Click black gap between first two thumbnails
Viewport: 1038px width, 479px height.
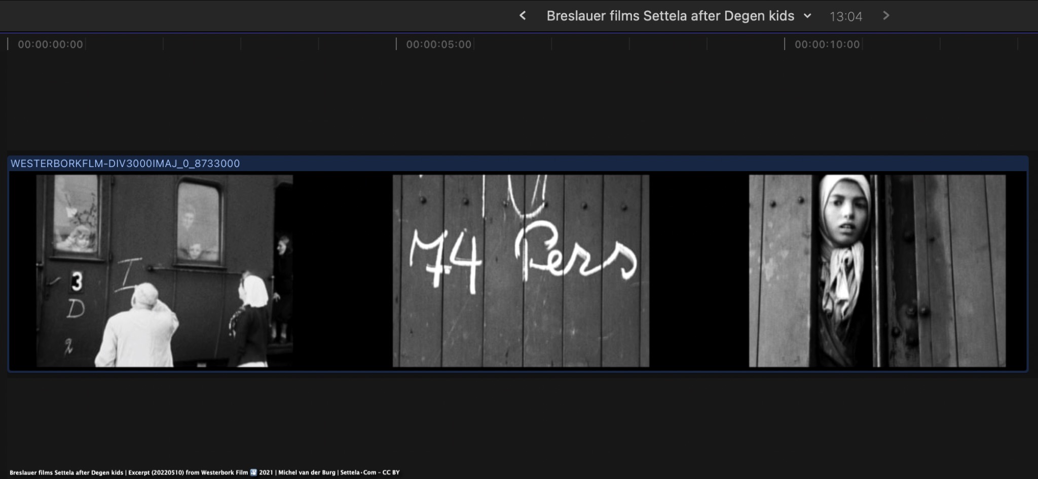point(343,271)
